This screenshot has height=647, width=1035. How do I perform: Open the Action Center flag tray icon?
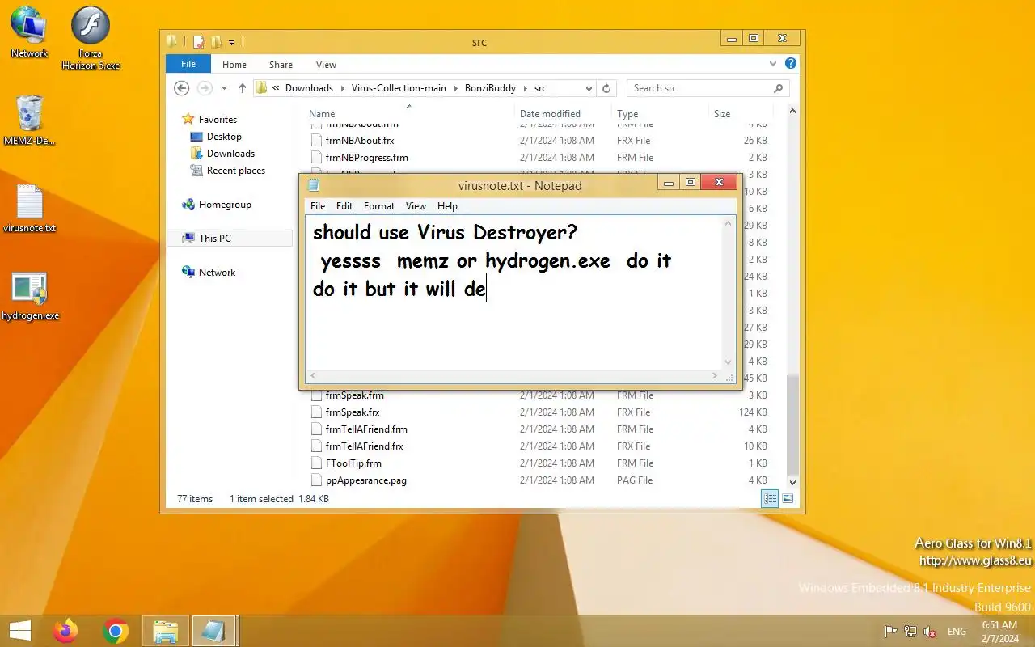tap(890, 632)
